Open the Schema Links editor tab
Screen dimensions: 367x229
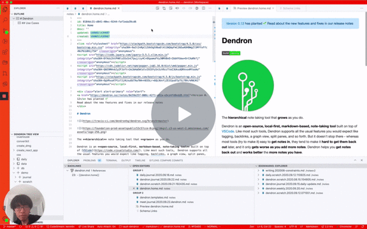[290, 8]
